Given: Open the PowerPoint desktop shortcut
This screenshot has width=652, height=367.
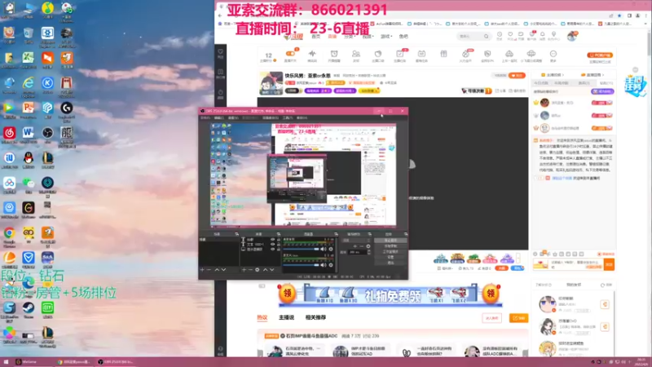Looking at the screenshot, I should click(x=29, y=108).
